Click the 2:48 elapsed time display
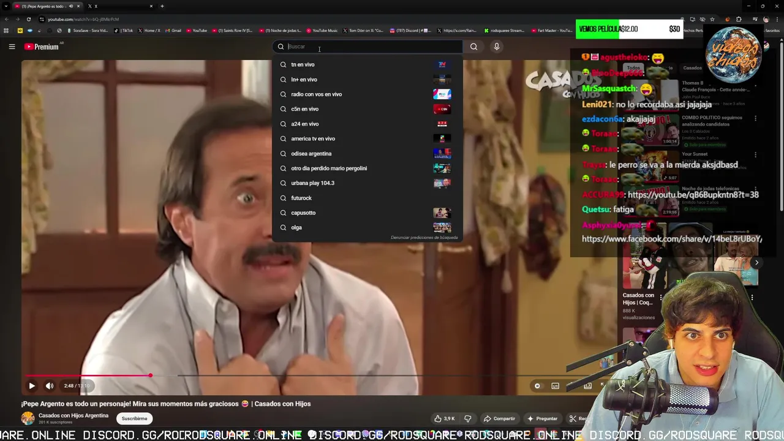Screen dimensions: 784x441 coord(69,386)
